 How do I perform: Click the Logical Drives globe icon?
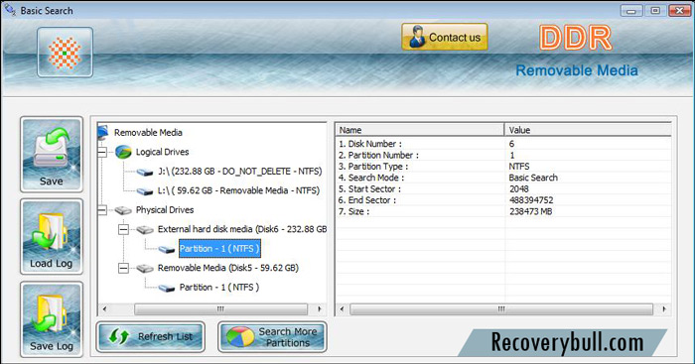(123, 152)
